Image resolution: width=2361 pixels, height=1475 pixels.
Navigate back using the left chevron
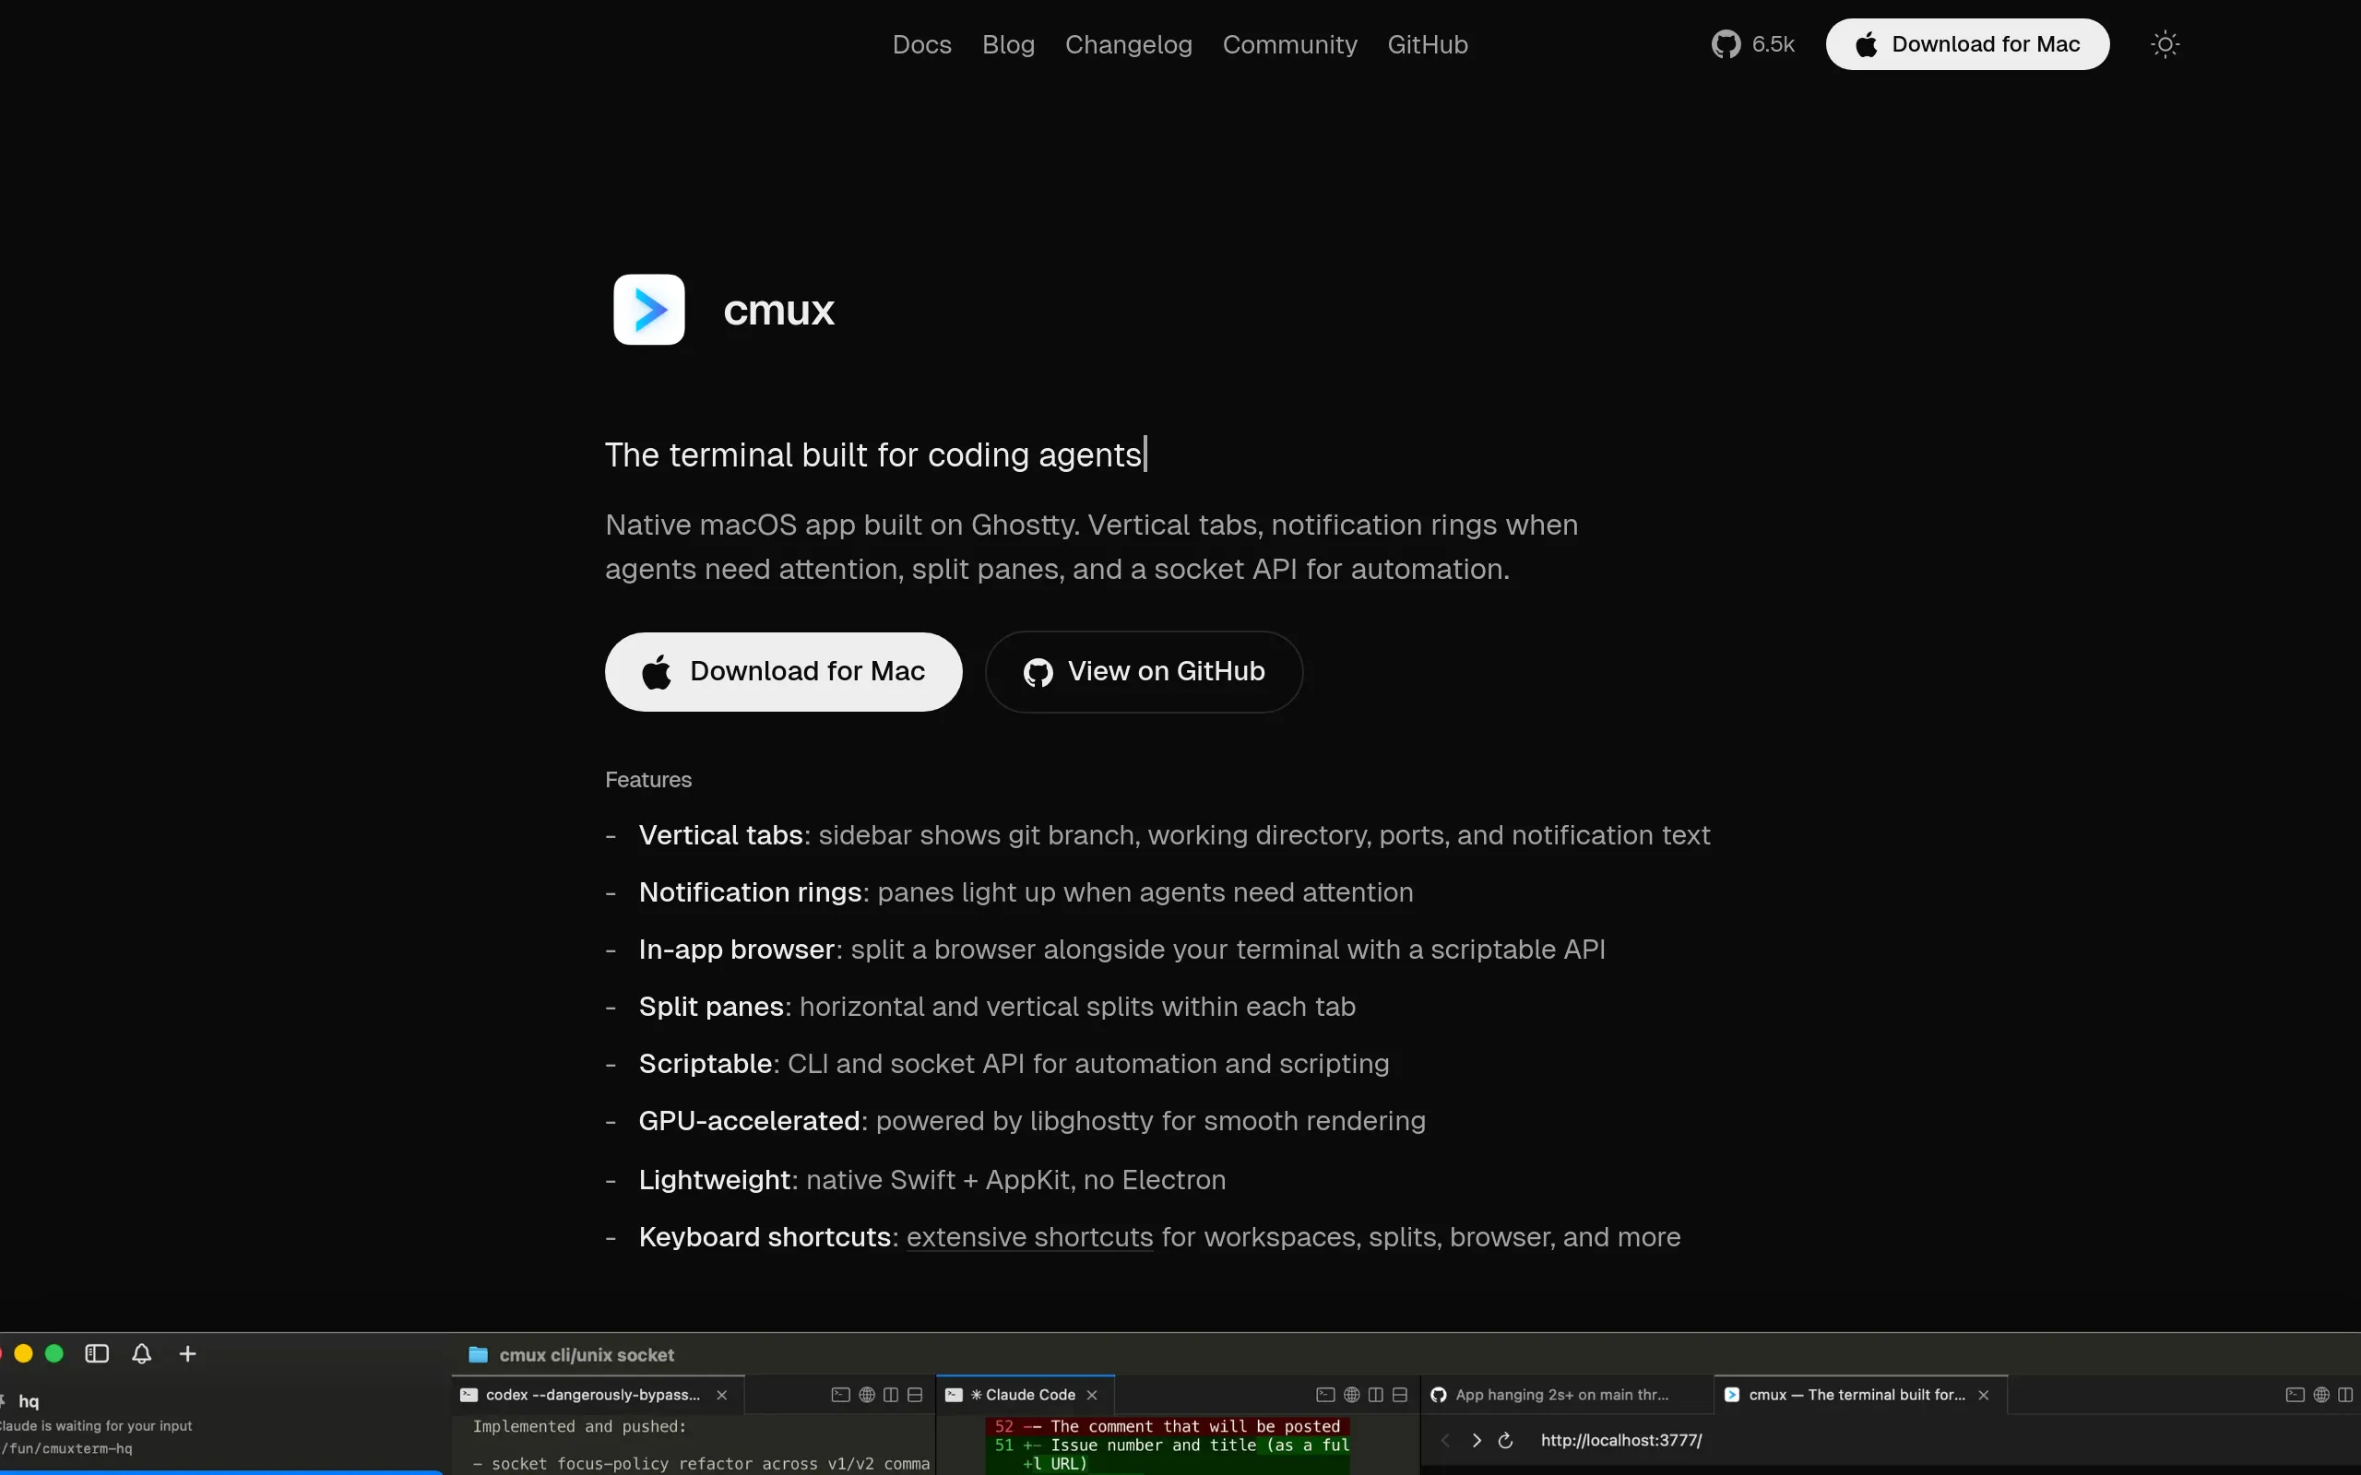click(1446, 1440)
